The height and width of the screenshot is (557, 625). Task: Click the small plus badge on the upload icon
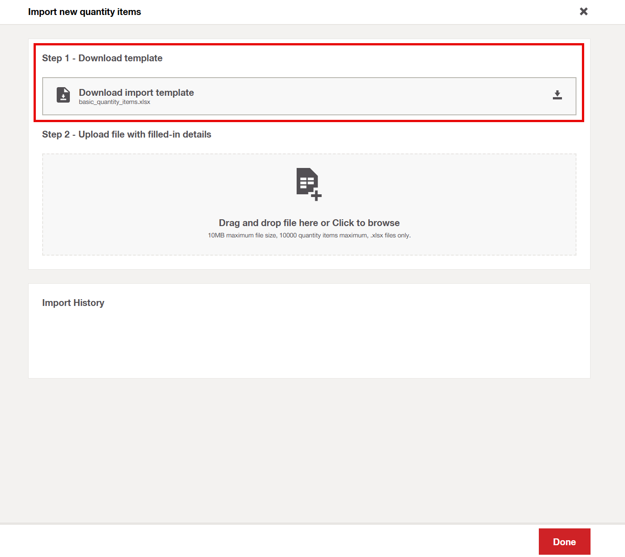[x=317, y=196]
